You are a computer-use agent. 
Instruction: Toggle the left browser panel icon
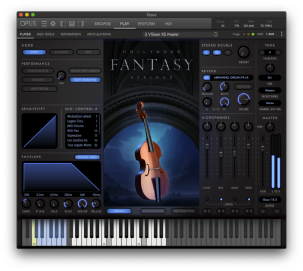point(63,24)
